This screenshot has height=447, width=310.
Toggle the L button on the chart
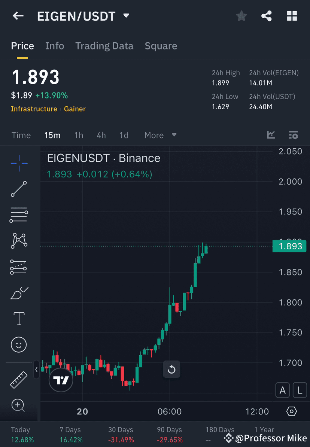300,390
